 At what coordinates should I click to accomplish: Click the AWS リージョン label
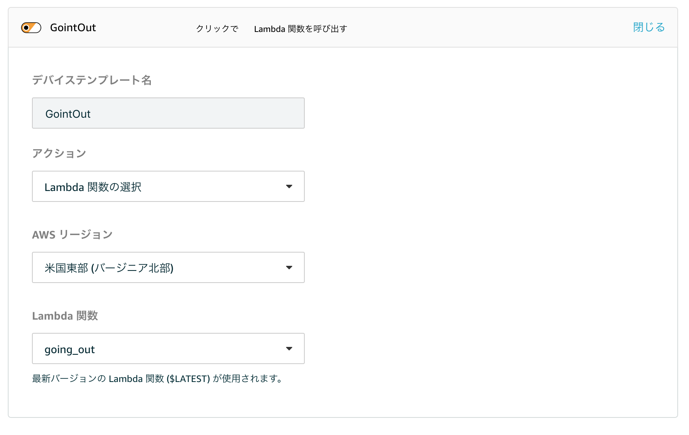click(72, 234)
